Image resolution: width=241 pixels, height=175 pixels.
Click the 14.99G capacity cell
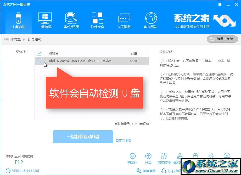[133, 61]
